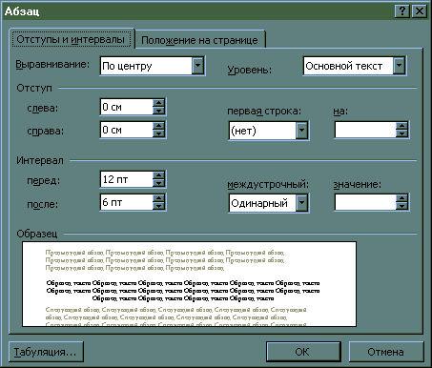Viewport: 432px width, 368px height.
Task: Increase the перед spacing value
Action: [x=158, y=175]
